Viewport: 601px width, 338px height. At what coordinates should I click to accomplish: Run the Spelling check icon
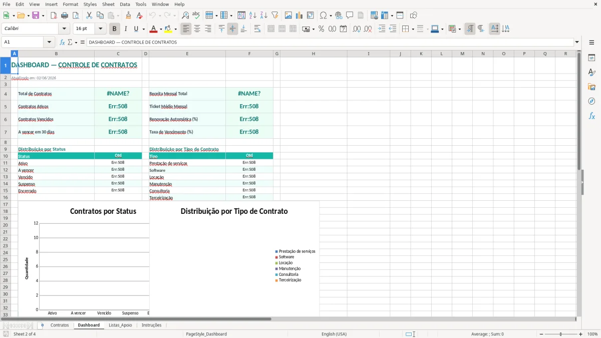coord(196,16)
